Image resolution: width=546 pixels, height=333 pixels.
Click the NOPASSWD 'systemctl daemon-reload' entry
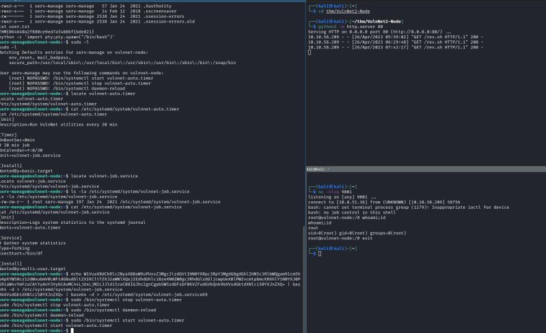point(67,88)
